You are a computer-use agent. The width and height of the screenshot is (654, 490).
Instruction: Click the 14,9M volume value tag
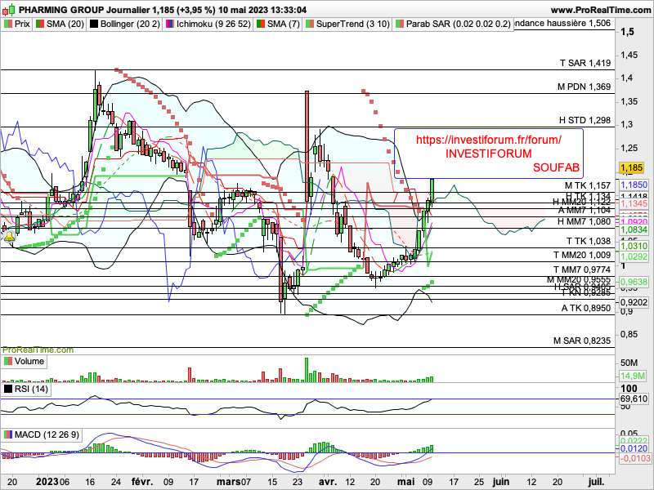(633, 376)
